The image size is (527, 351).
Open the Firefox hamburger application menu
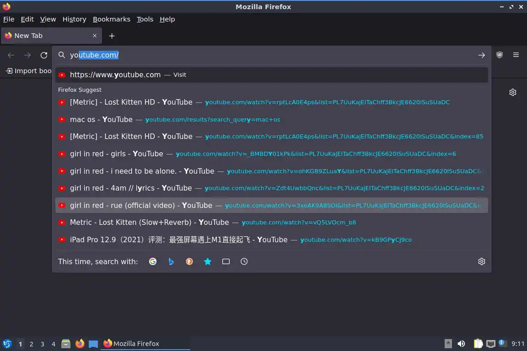[x=516, y=55]
